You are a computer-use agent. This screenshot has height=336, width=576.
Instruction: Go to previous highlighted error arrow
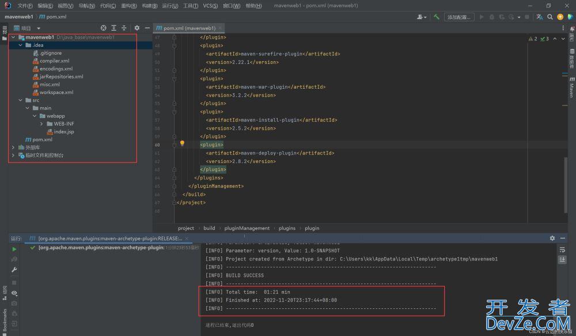click(x=555, y=39)
